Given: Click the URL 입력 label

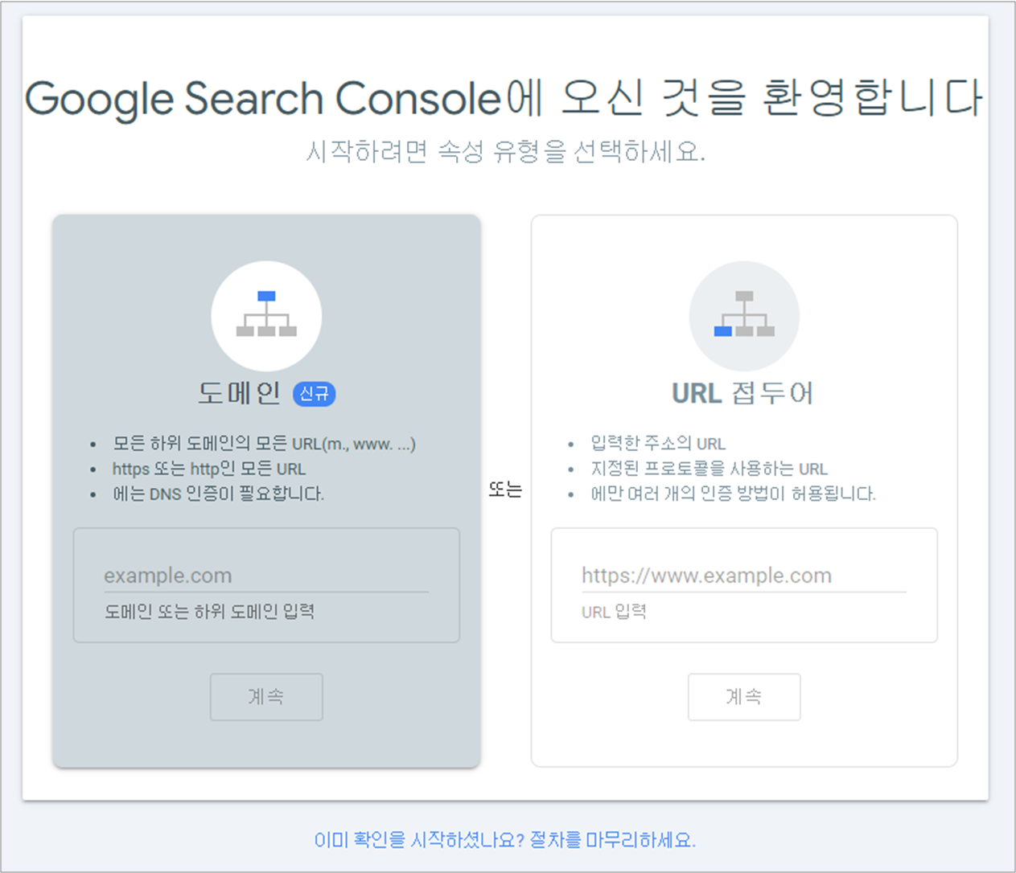Looking at the screenshot, I should click(x=615, y=612).
